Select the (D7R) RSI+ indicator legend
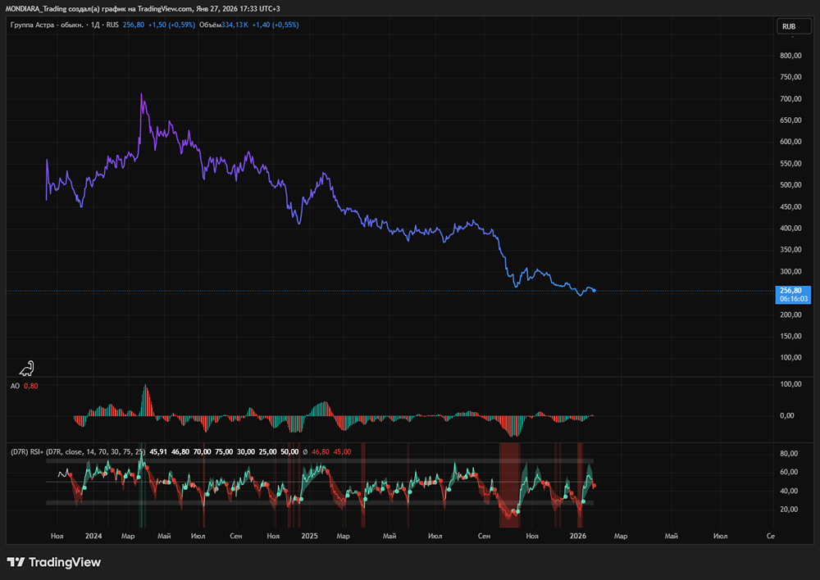The width and height of the screenshot is (820, 580). (26, 451)
